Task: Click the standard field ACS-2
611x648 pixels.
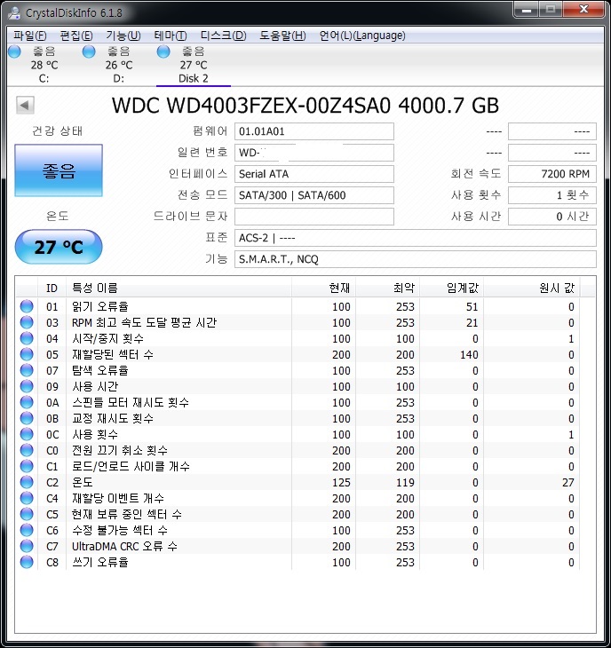Action: 416,238
